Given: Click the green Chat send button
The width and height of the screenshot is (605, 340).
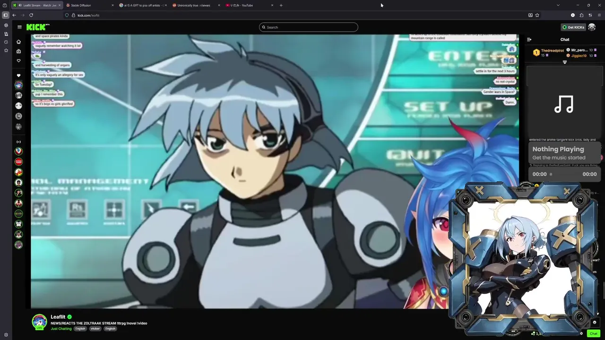Looking at the screenshot, I should [x=594, y=333].
